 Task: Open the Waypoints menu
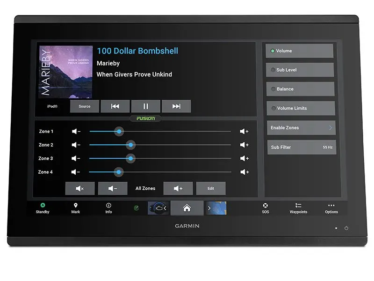coord(298,208)
